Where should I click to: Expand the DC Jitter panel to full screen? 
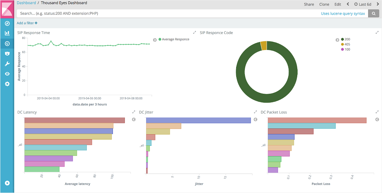point(255,112)
